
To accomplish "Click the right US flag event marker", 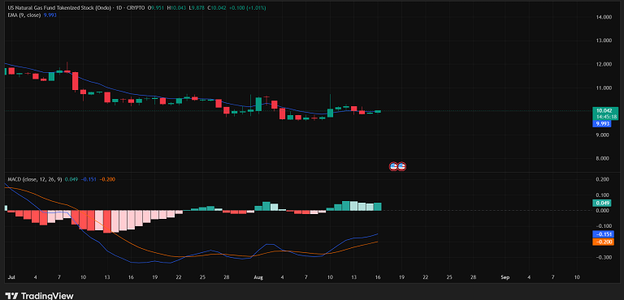I will pos(401,166).
